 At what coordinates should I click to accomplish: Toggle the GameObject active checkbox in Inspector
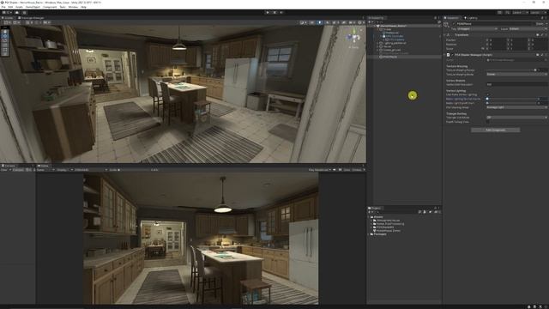[454, 24]
